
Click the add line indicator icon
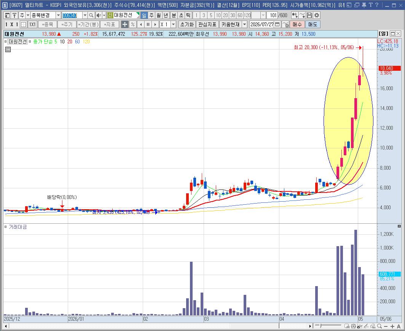pyautogui.click(x=302, y=16)
